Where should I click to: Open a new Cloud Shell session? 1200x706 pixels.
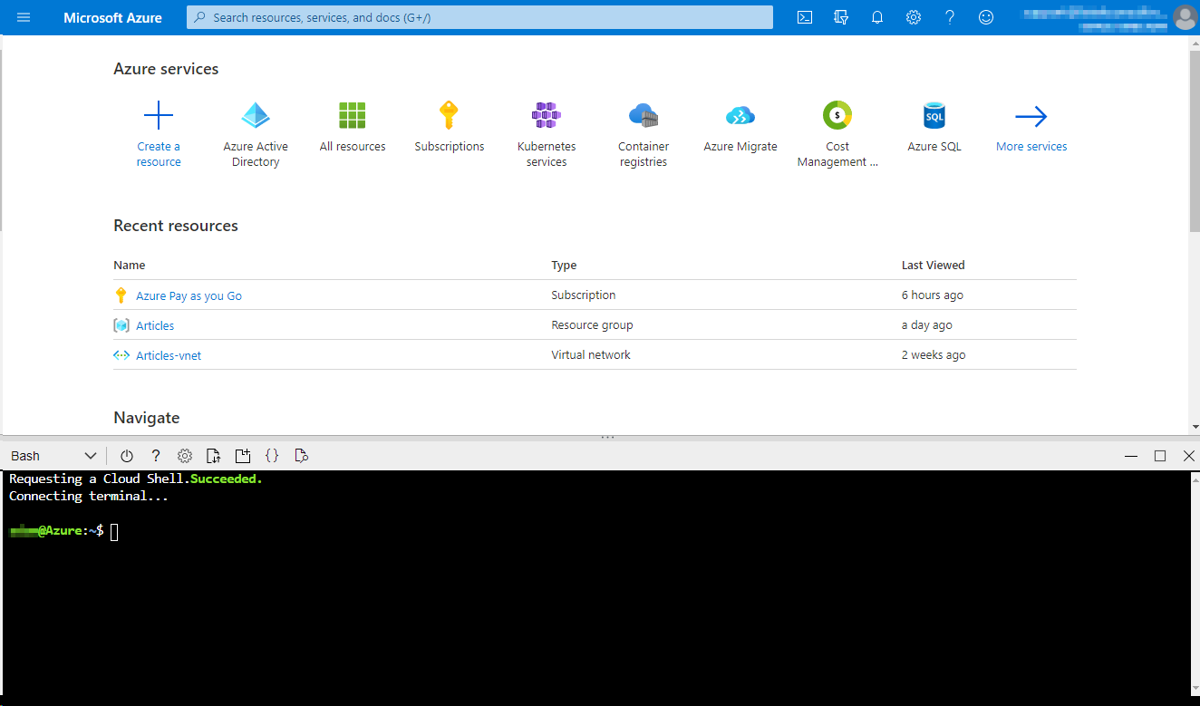pos(242,456)
